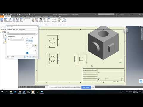Click the title bar search field
This screenshot has width=143, height=107.
tap(106, 14)
